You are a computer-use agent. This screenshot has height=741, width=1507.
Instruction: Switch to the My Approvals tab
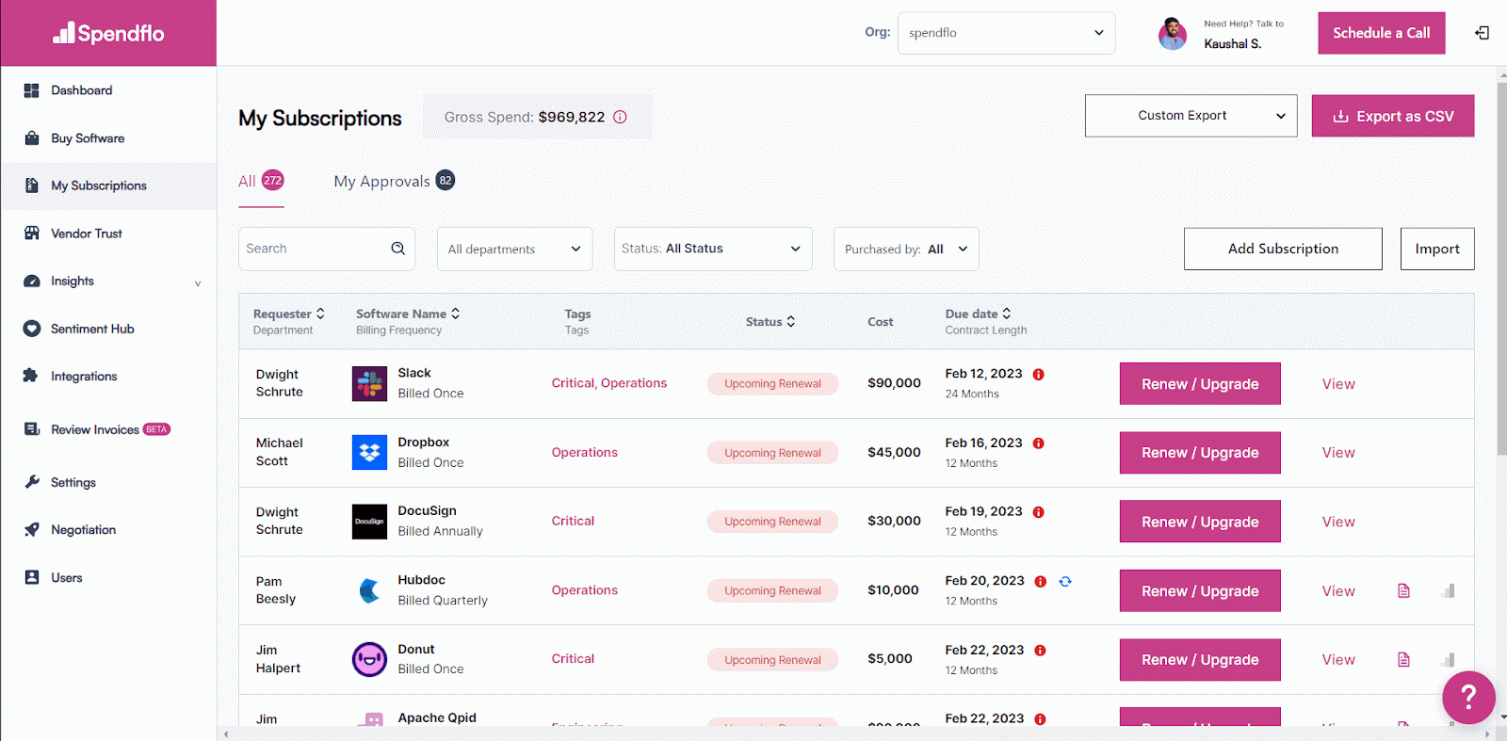click(x=395, y=181)
